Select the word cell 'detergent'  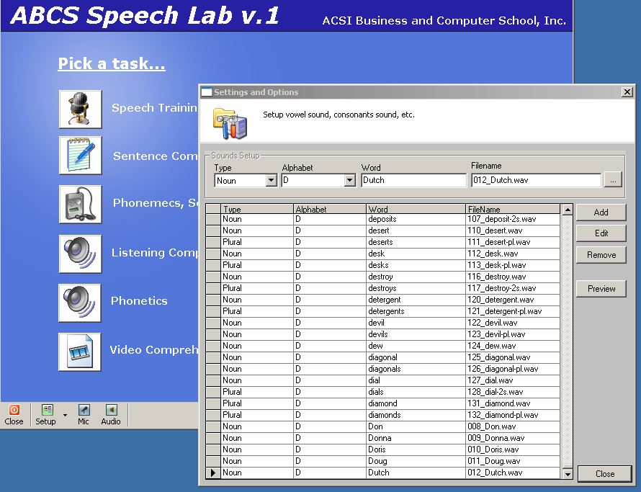(x=416, y=300)
